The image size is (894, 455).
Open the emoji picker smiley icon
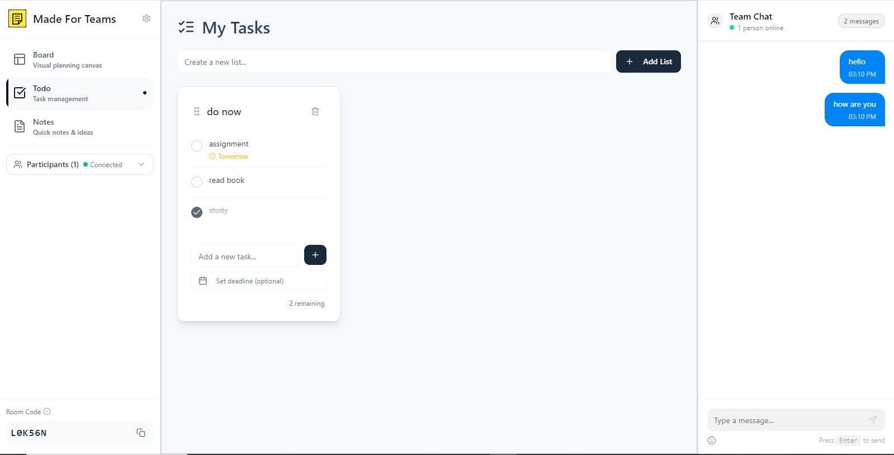click(x=712, y=440)
